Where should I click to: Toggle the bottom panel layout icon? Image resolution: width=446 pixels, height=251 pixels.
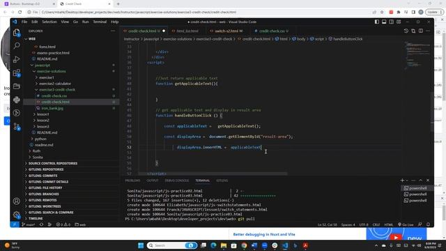tap(384, 22)
